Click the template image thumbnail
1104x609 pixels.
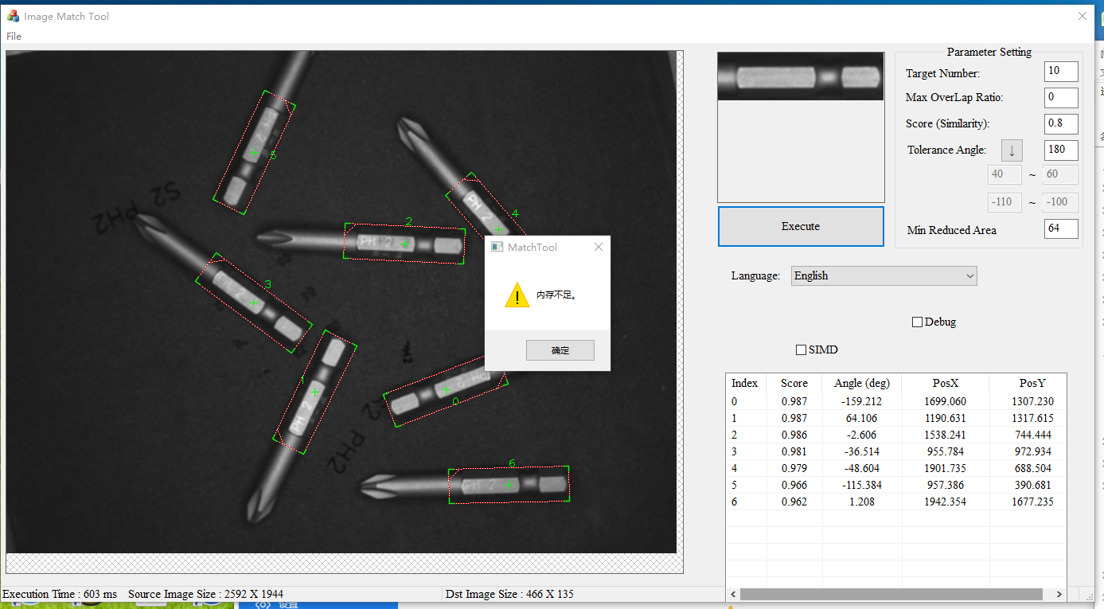tap(801, 76)
